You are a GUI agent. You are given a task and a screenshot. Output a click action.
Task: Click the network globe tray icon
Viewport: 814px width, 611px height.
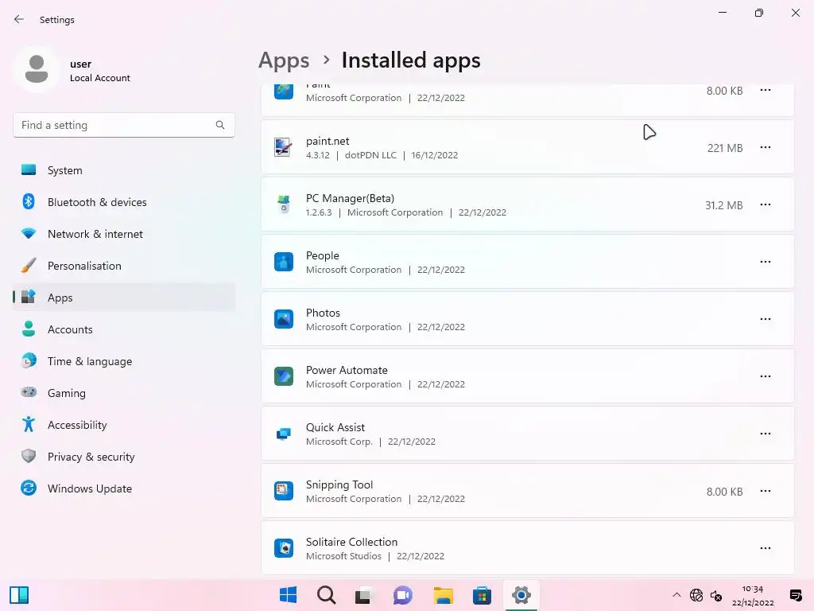tap(696, 595)
